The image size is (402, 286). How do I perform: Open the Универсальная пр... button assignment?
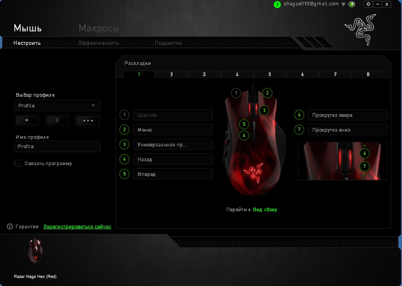(173, 145)
